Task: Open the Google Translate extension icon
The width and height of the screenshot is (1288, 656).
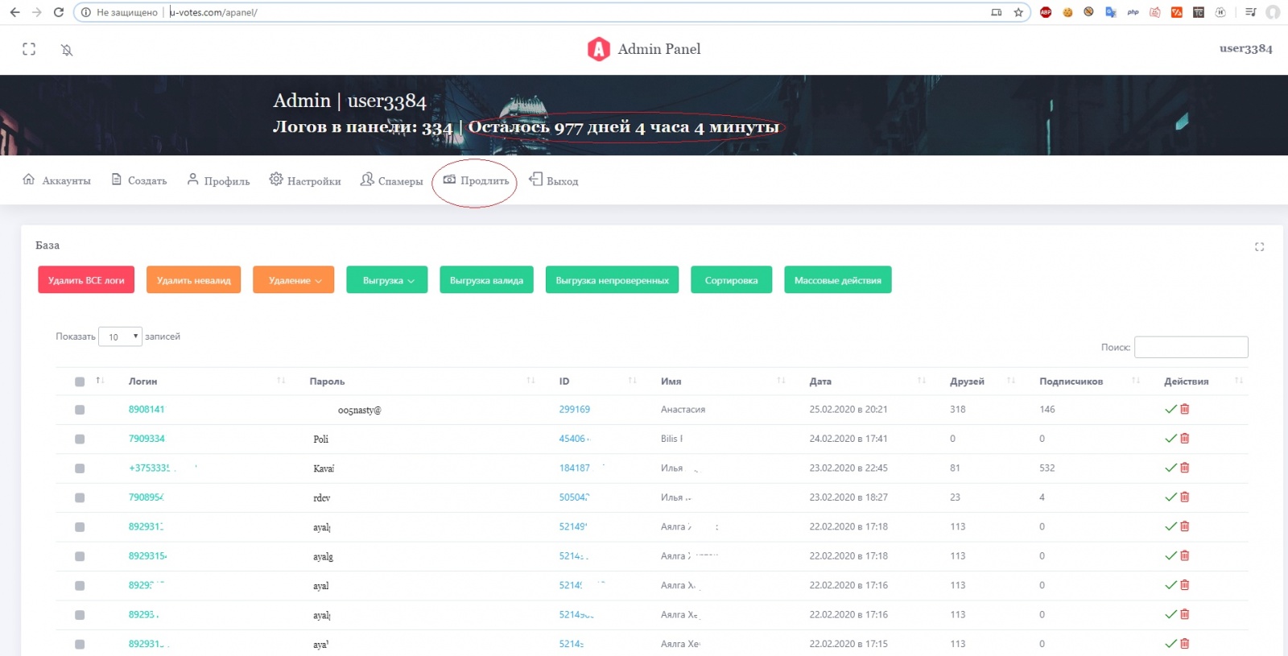Action: pos(1111,12)
